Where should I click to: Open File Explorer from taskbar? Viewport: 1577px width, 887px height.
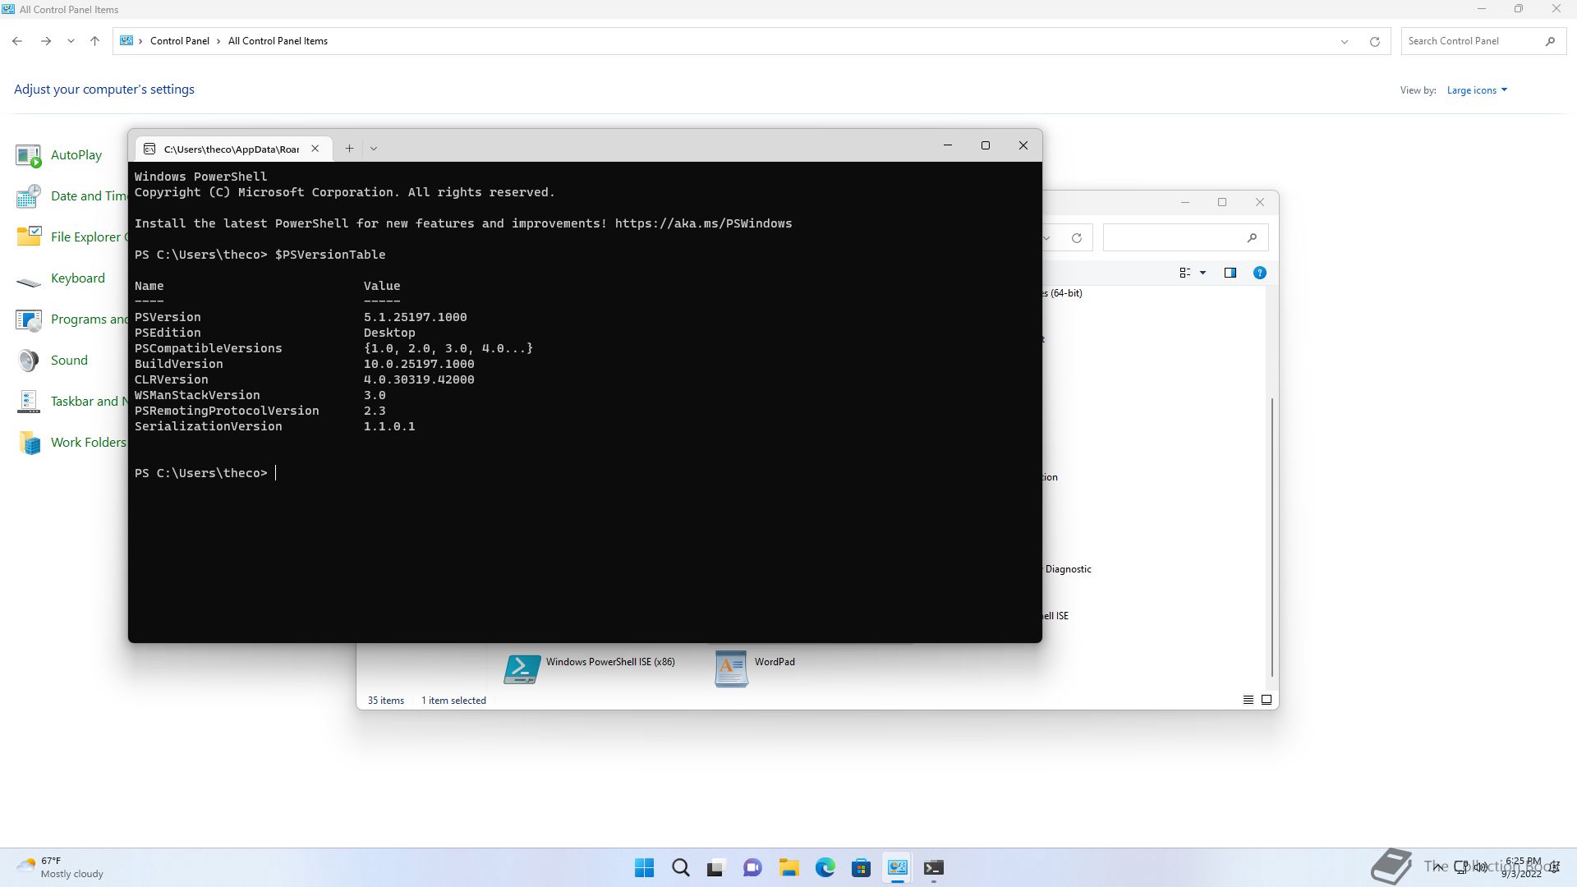(788, 867)
